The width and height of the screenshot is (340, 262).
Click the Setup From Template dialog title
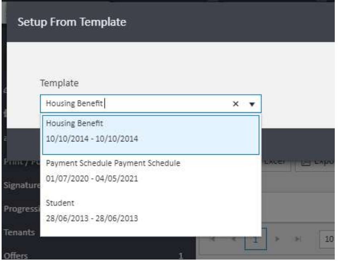[72, 22]
